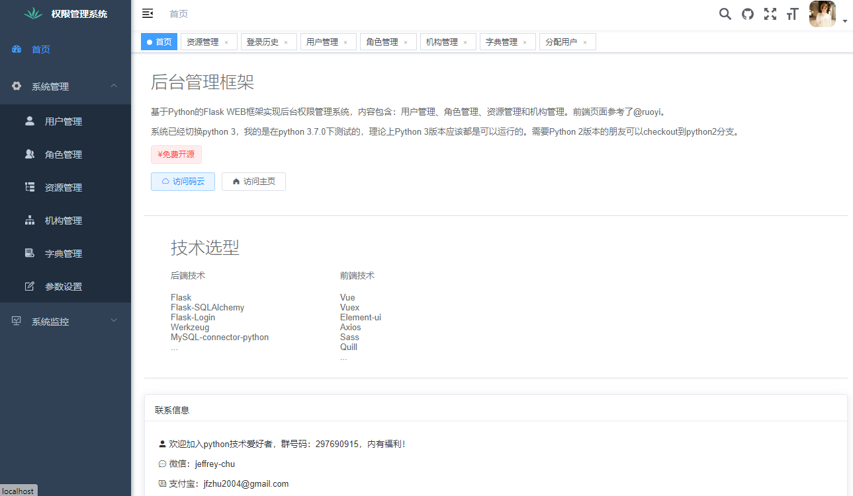Click the 访问主页 button
Viewport: 853px width, 496px height.
coord(253,182)
